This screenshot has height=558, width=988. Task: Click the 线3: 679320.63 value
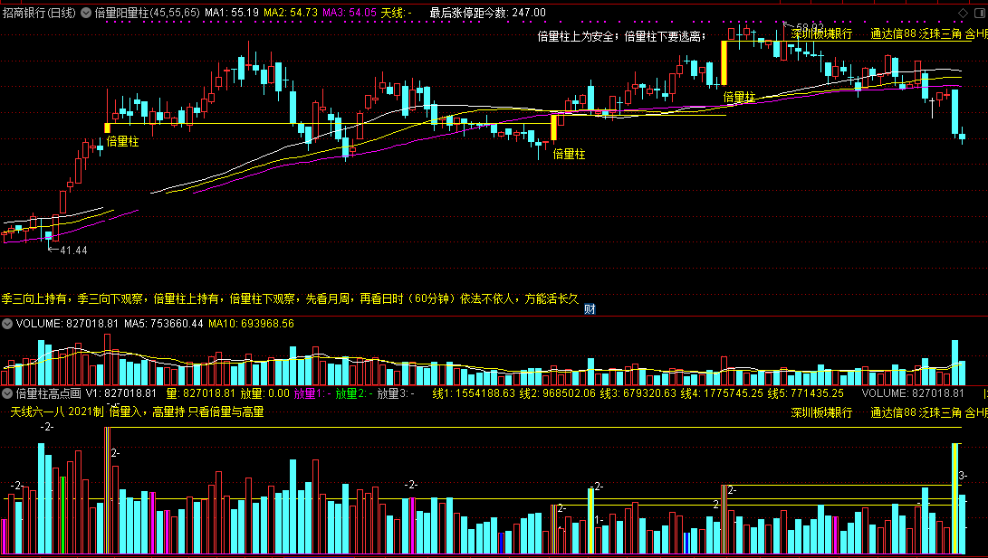click(x=638, y=393)
